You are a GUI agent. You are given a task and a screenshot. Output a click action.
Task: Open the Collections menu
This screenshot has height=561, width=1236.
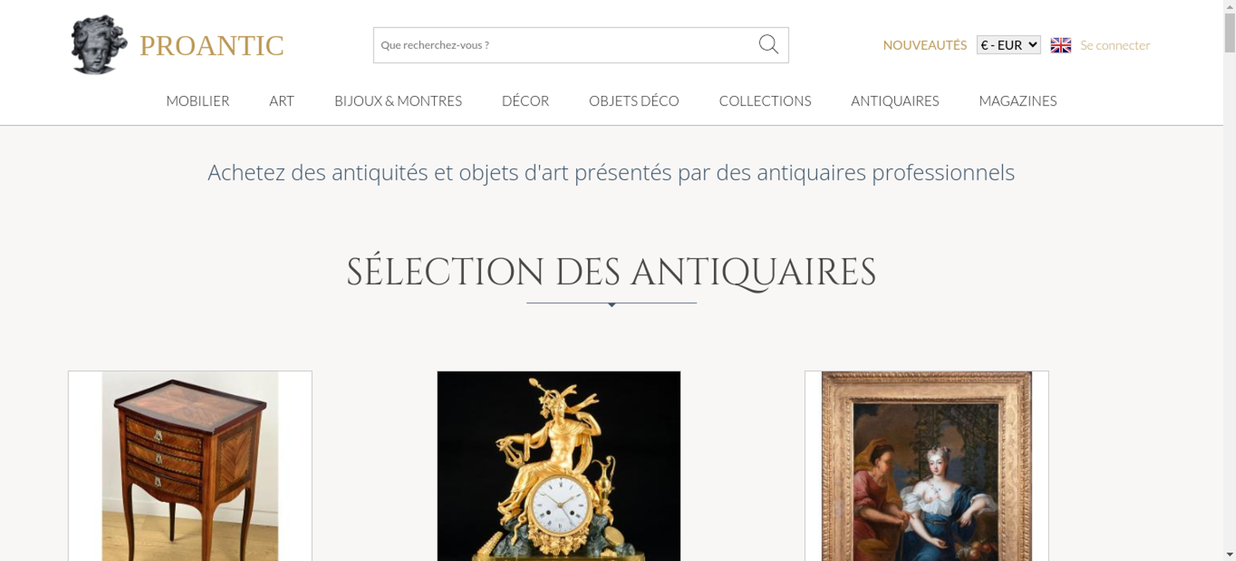765,101
